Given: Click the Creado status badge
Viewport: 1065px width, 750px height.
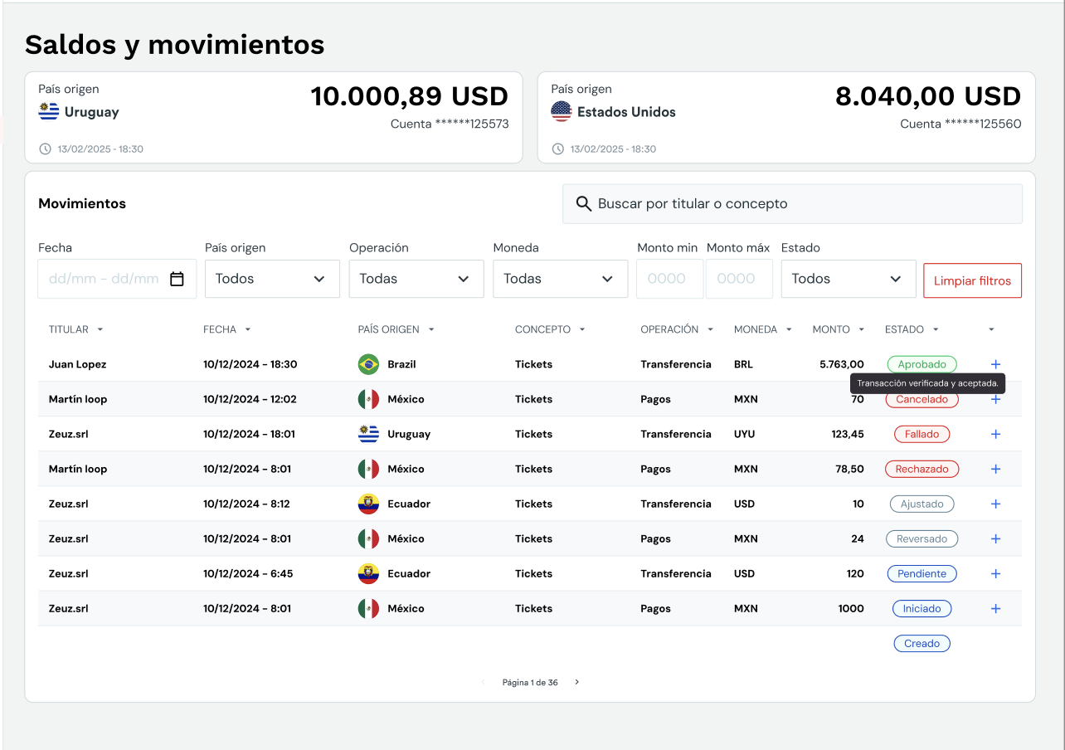Looking at the screenshot, I should [x=922, y=643].
